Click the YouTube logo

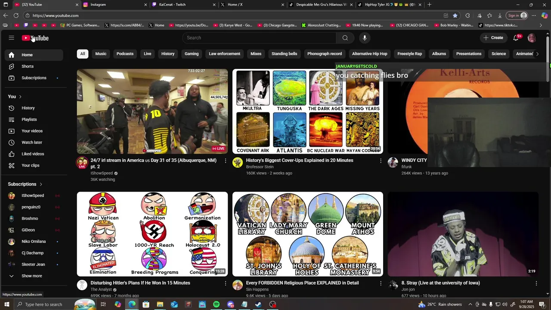(x=35, y=38)
